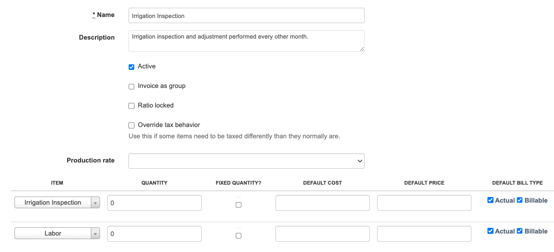Click default cost field for Irrigation Inspection
This screenshot has width=554, height=252.
click(x=322, y=203)
